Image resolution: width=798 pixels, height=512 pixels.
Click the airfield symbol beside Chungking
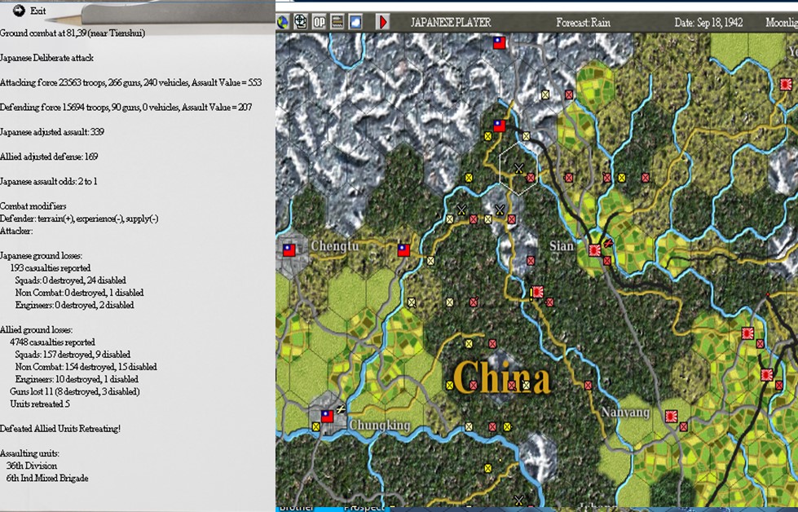(341, 408)
